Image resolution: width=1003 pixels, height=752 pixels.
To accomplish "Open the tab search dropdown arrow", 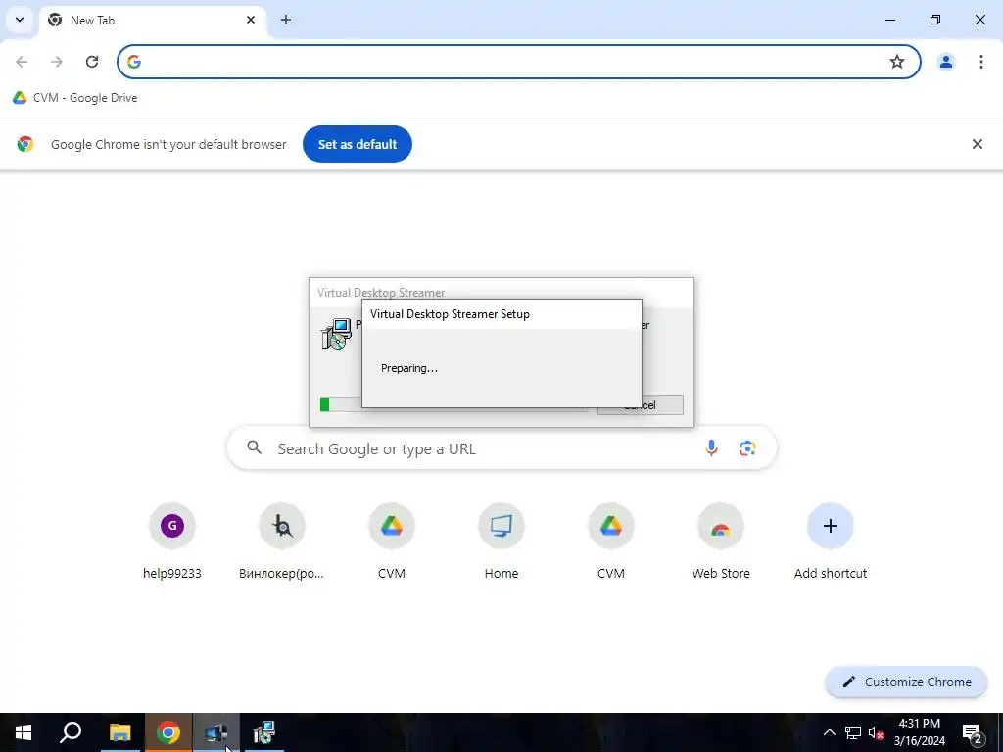I will coord(20,20).
